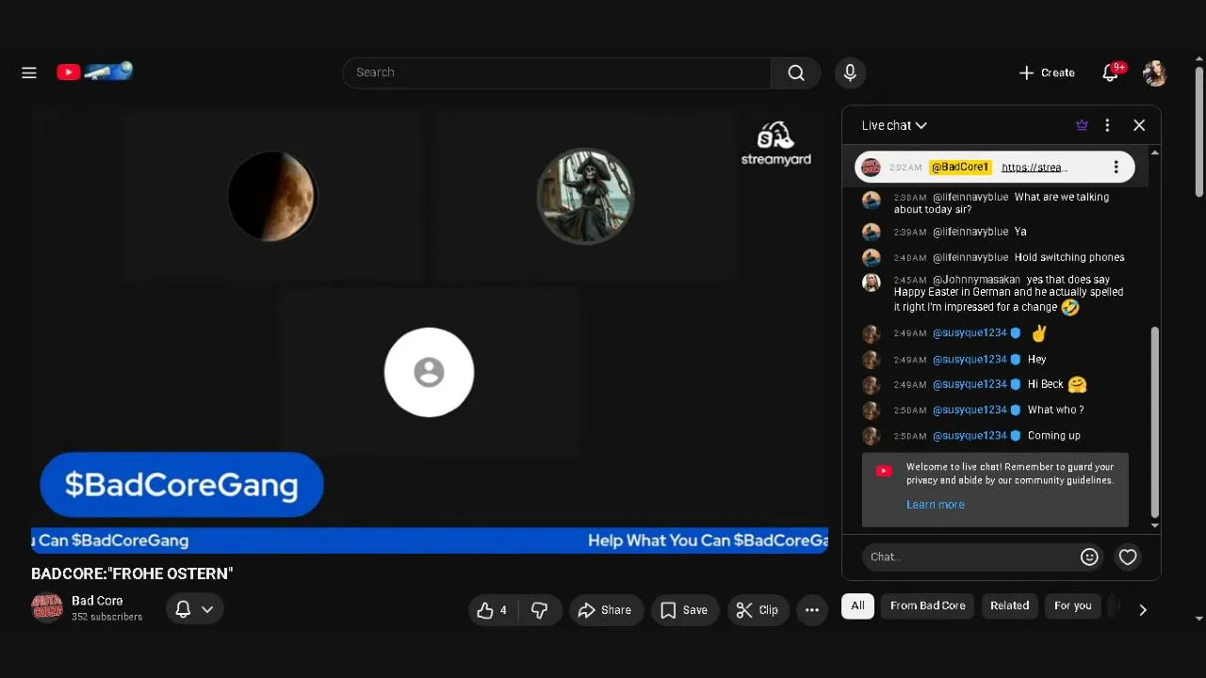Open the emoji picker in chat
1206x678 pixels.
pos(1089,557)
